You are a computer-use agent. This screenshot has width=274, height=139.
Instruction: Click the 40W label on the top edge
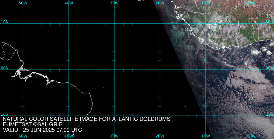(69, 3)
